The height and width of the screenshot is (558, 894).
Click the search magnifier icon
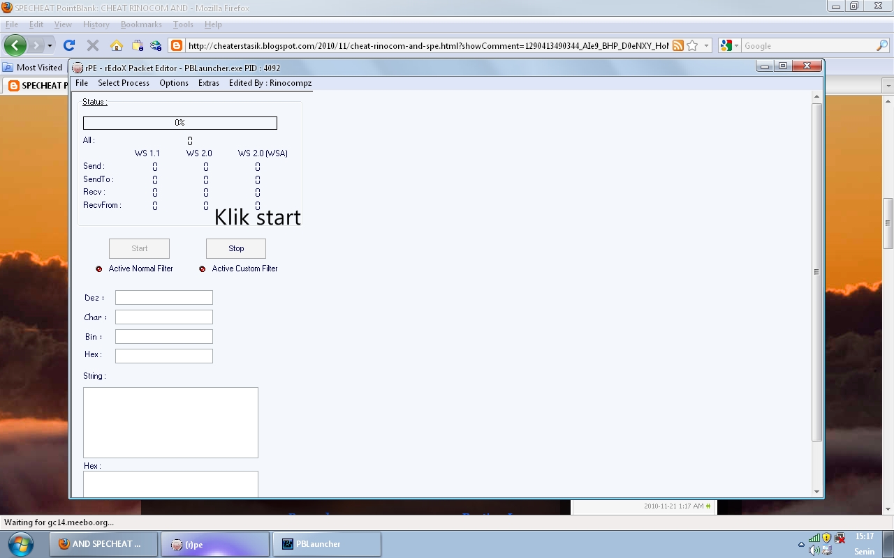tap(881, 45)
